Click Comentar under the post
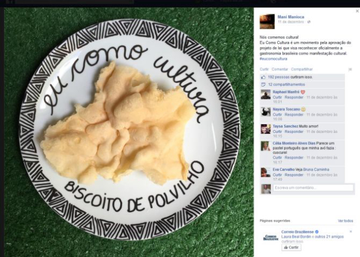Screen dimensions: 360x257 point(279,69)
